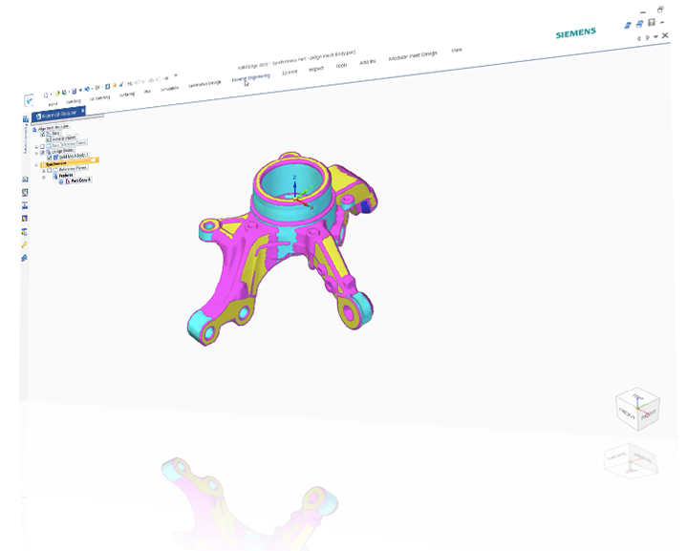
Task: Open the Solid Edge application button
Action: pyautogui.click(x=29, y=100)
